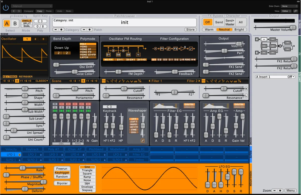Image resolution: width=301 pixels, height=195 pixels.
Task: Open the Menu button at bottom right
Action: tap(290, 191)
